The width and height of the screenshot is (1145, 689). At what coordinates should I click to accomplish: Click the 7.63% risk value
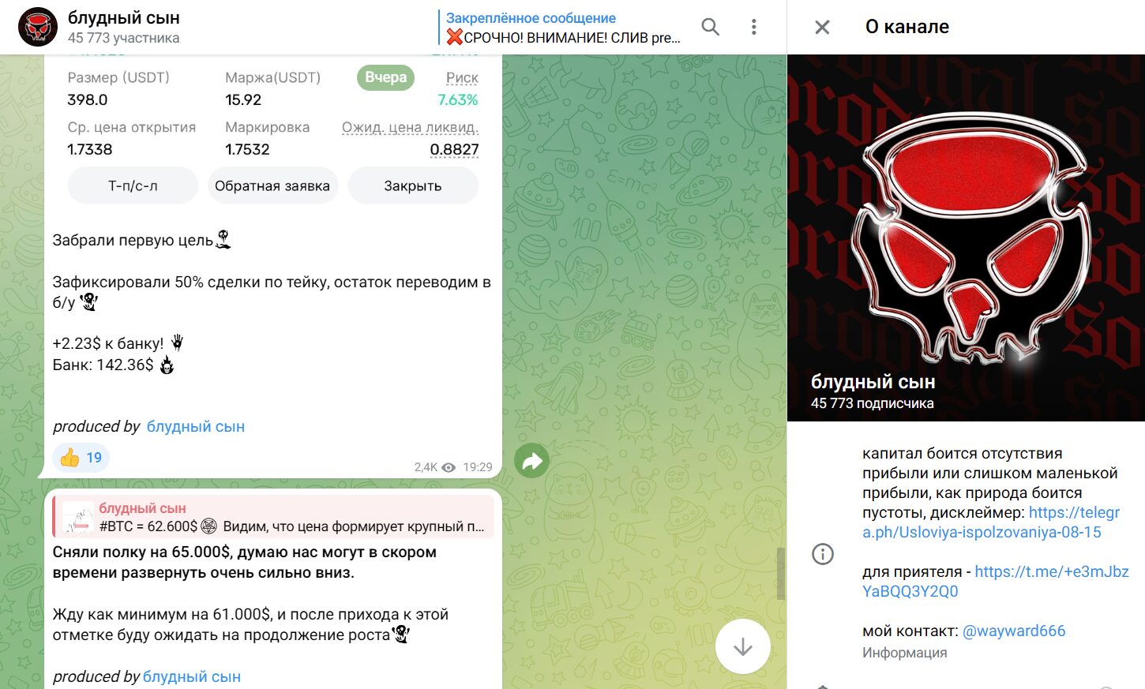tap(458, 100)
